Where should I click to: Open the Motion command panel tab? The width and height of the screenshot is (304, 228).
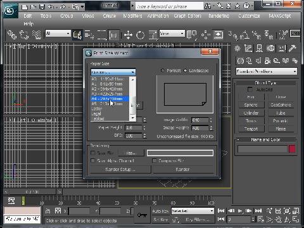[x=270, y=49]
